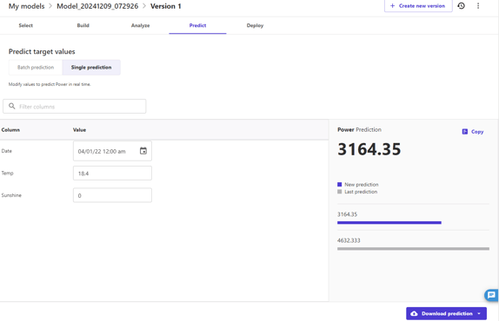Click the Column table header

click(10, 129)
